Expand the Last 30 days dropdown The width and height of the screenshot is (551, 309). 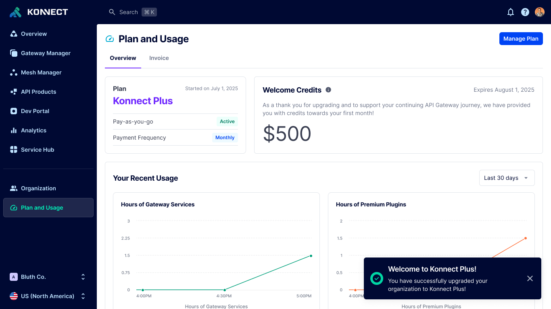[507, 178]
